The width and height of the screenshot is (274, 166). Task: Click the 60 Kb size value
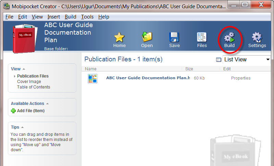coord(199,78)
